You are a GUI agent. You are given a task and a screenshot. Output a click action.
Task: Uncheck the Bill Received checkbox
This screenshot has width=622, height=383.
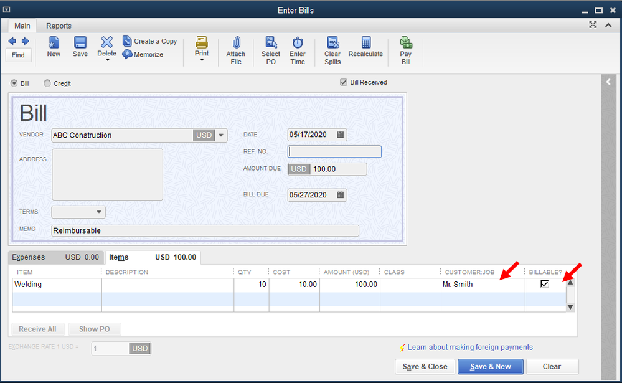[343, 82]
